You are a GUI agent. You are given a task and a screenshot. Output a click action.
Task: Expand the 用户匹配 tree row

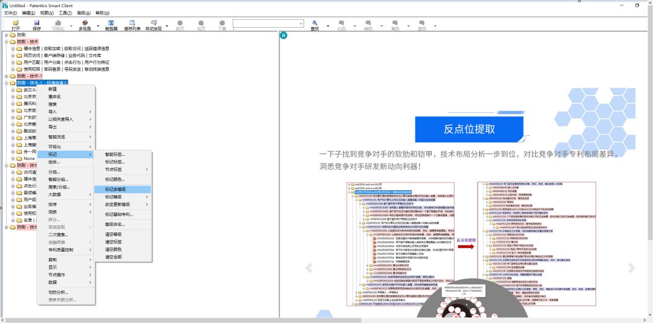(x=13, y=62)
